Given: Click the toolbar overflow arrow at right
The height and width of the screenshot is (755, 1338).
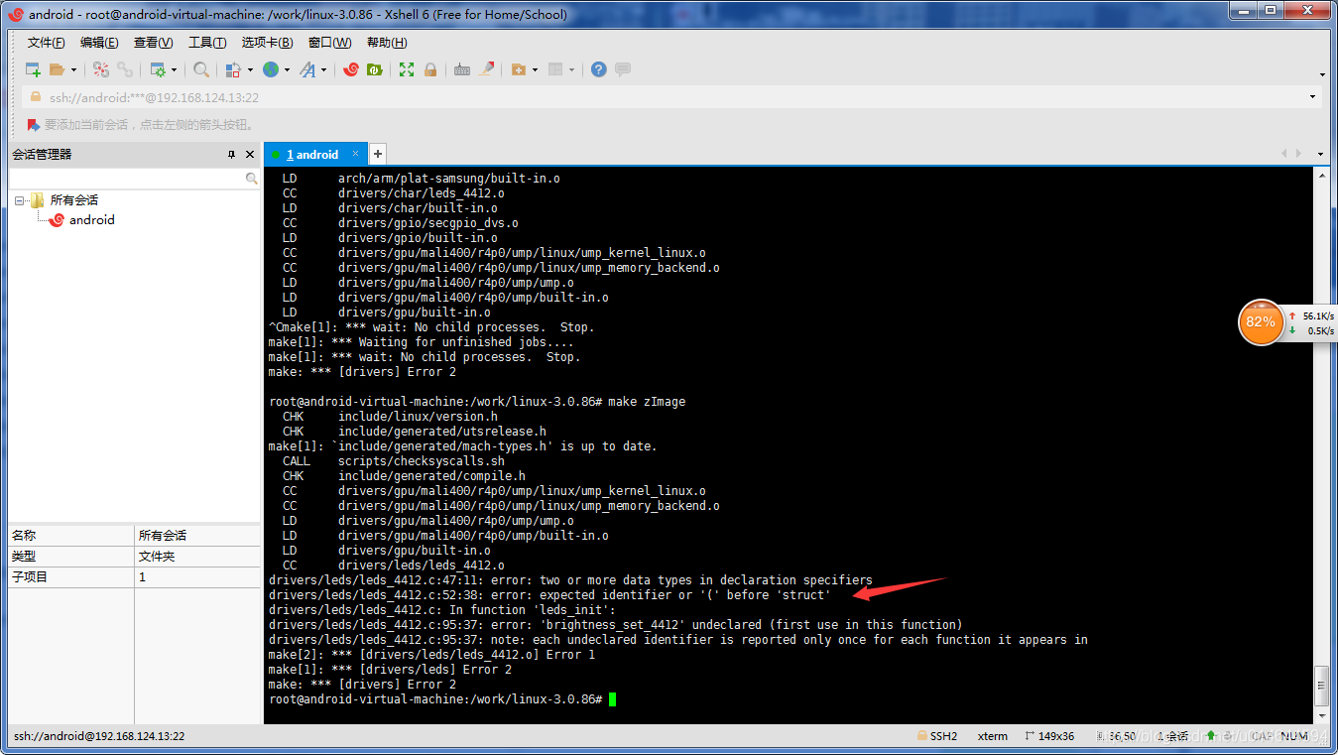Looking at the screenshot, I should pyautogui.click(x=1322, y=74).
